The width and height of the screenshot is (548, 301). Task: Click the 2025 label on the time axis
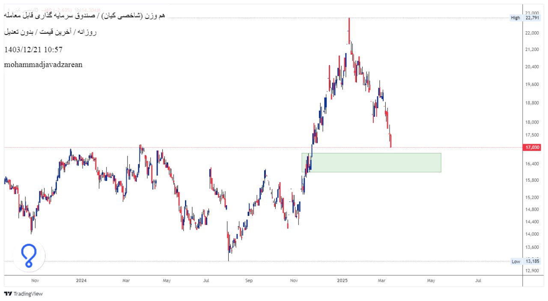point(342,281)
